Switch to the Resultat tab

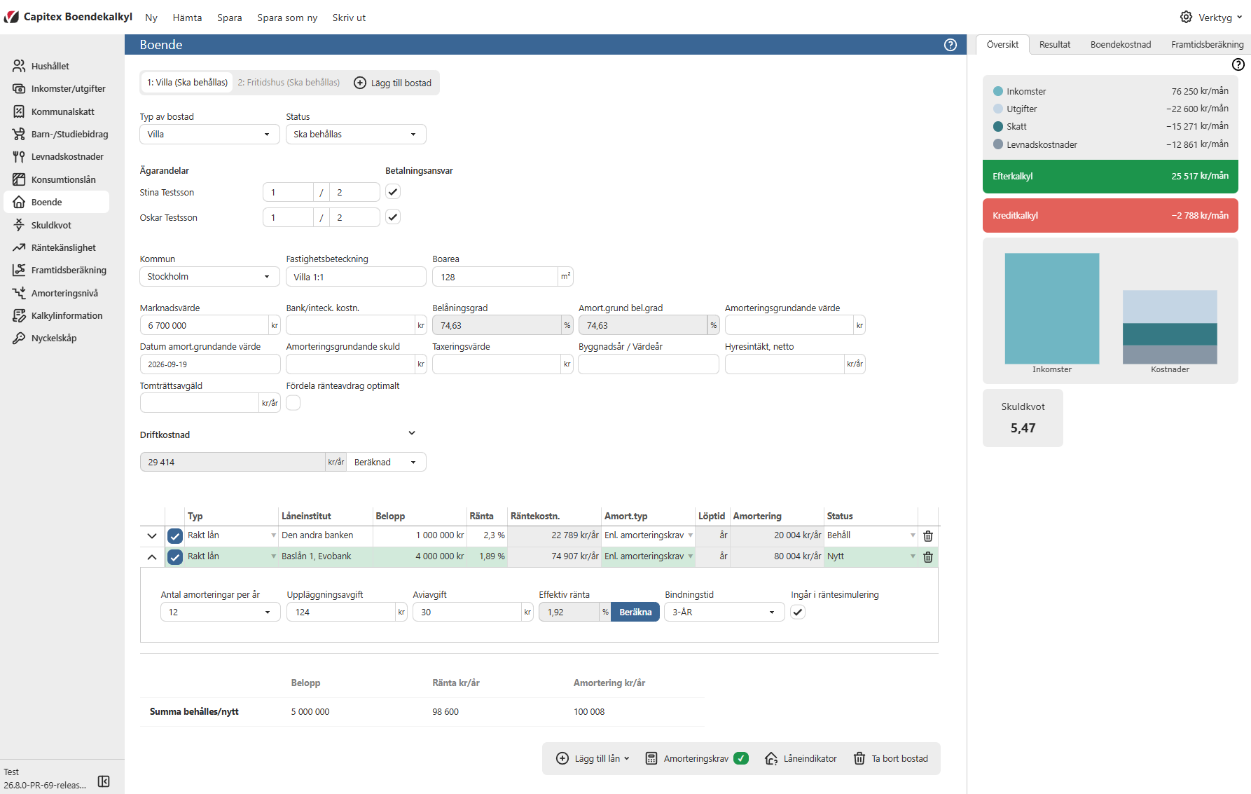(1054, 44)
